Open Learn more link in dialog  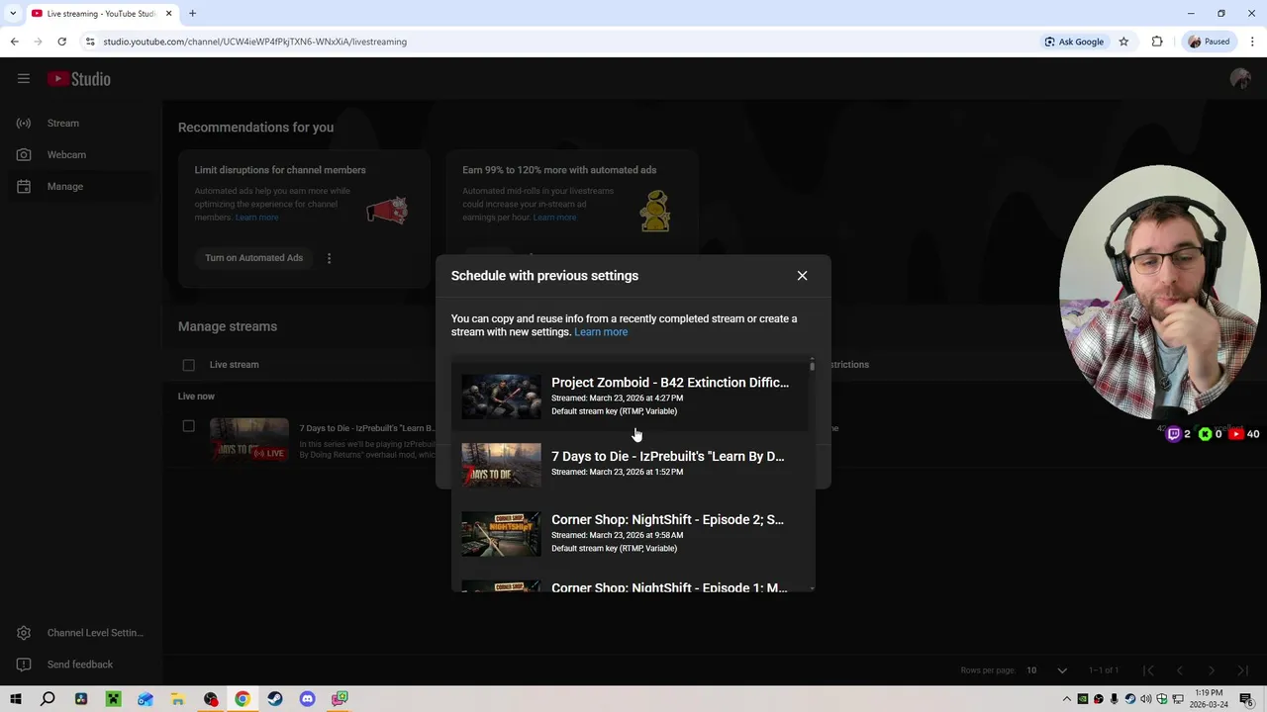[601, 332]
